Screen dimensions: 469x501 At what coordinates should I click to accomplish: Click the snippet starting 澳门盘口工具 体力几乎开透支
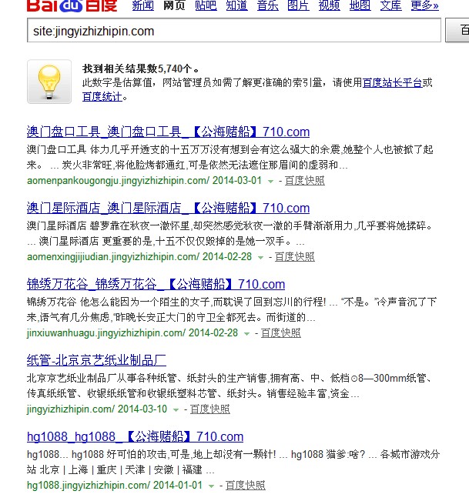(229, 157)
